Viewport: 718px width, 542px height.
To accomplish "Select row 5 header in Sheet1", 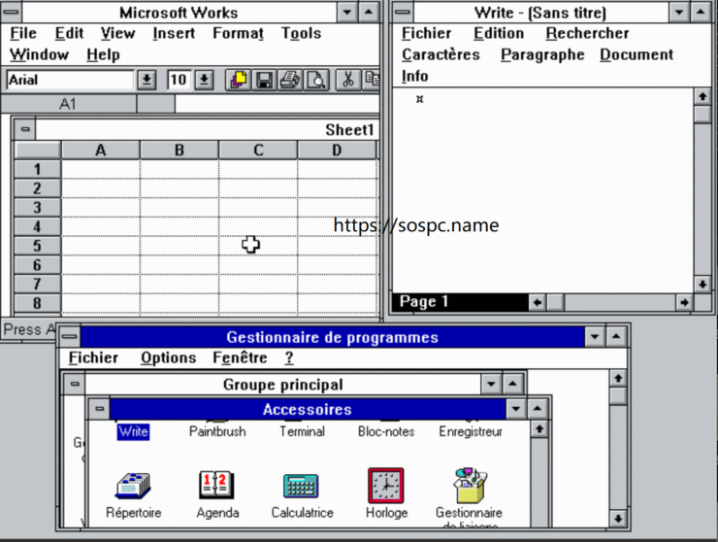I will (x=37, y=246).
